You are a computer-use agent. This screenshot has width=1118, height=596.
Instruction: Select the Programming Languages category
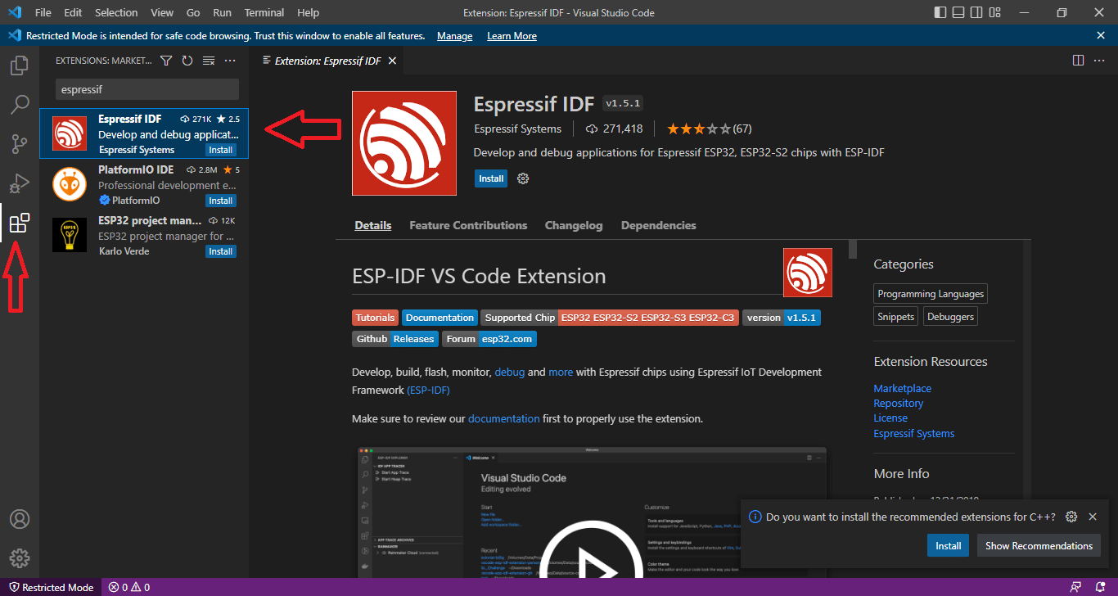(930, 294)
